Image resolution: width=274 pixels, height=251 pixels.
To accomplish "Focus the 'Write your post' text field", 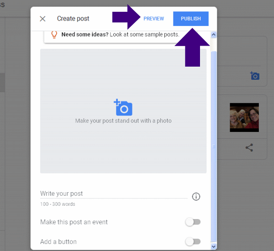I will point(113,193).
